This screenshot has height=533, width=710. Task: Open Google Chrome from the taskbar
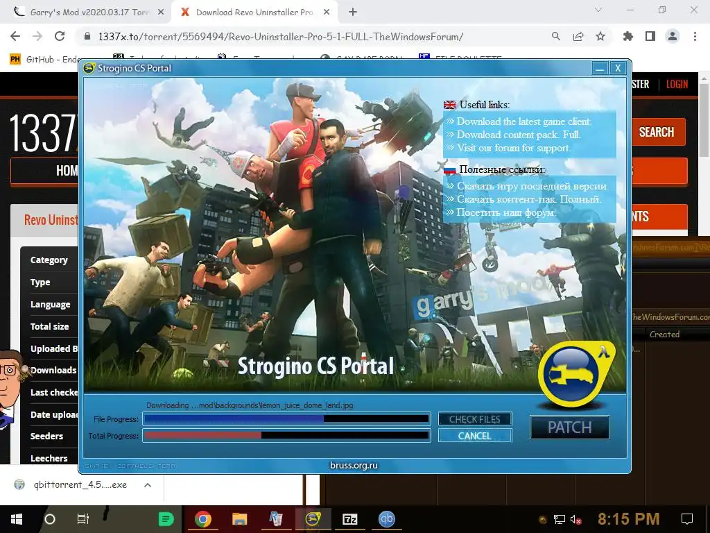(203, 519)
